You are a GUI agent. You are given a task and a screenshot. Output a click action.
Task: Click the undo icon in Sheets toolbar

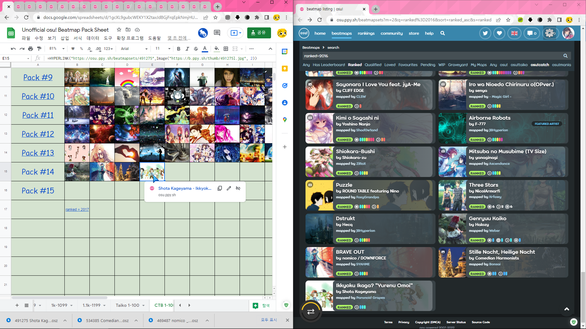pyautogui.click(x=13, y=49)
